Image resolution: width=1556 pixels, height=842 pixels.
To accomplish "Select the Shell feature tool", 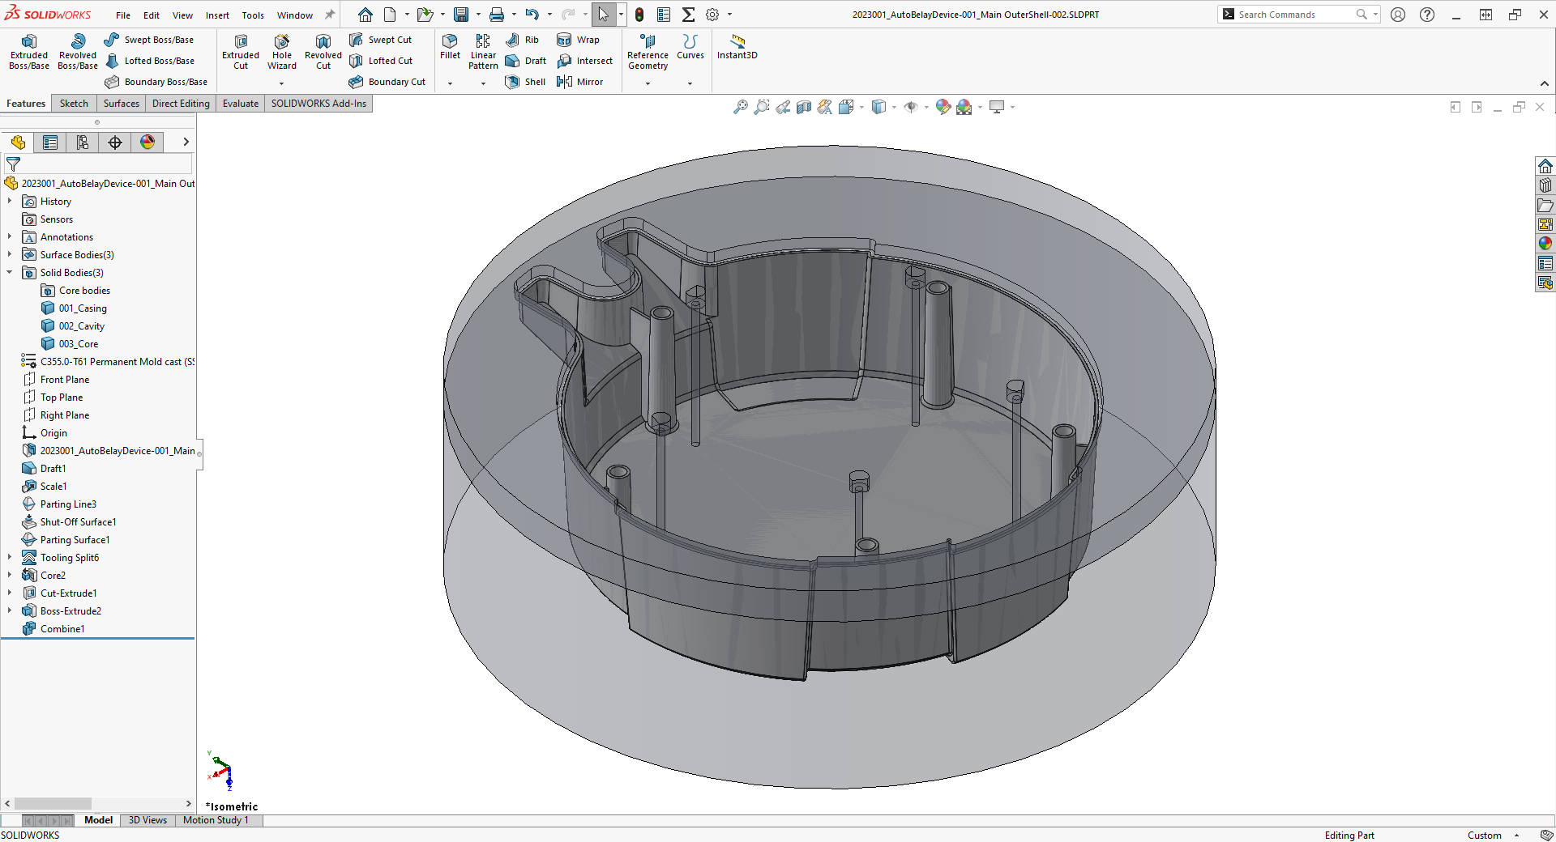I will [x=525, y=81].
